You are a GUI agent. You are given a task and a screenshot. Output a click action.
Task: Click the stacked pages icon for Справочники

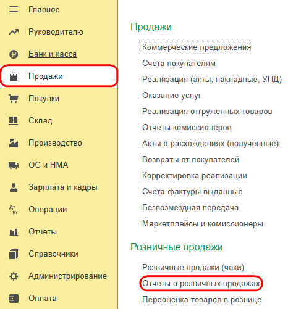14,254
